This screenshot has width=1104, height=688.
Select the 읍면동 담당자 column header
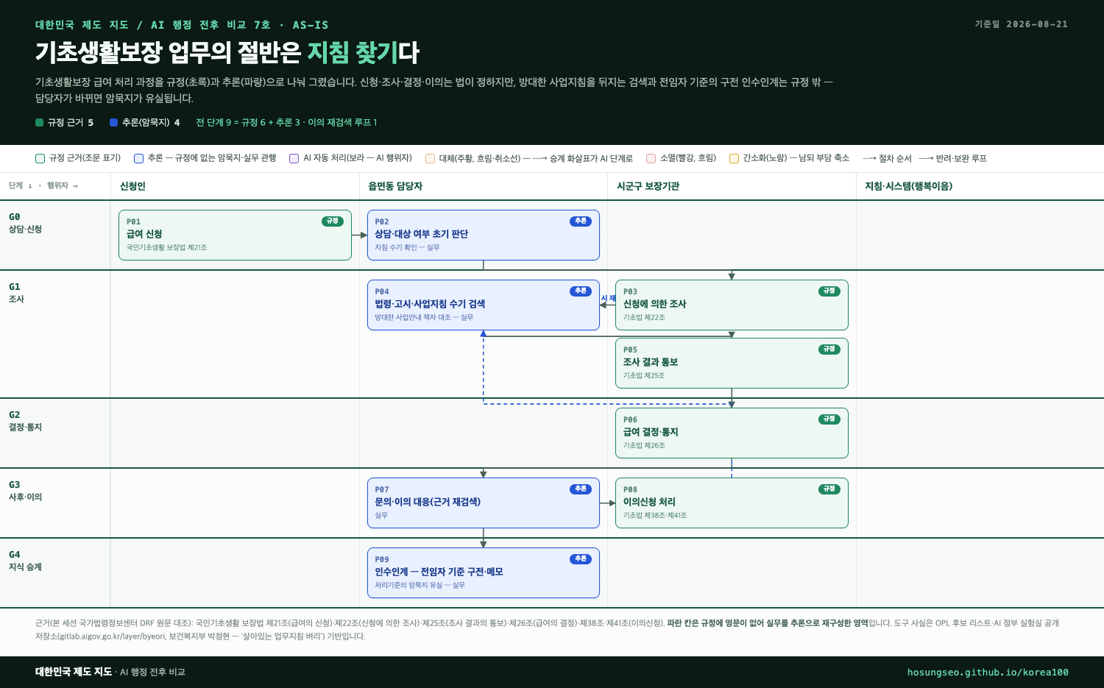[x=395, y=186]
